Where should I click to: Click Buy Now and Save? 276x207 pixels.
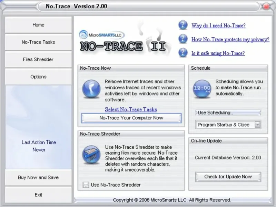38,177
